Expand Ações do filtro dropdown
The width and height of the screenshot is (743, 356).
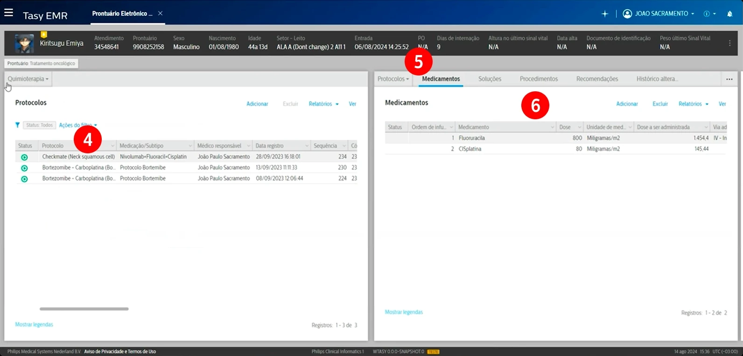point(78,125)
